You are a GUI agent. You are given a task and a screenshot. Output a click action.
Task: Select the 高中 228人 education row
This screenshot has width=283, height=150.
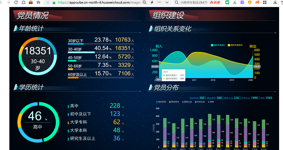click(96, 106)
